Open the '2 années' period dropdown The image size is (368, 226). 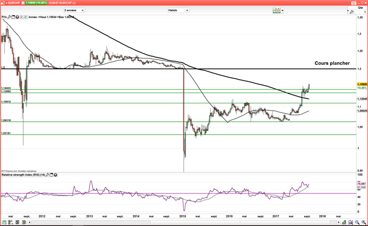point(74,10)
